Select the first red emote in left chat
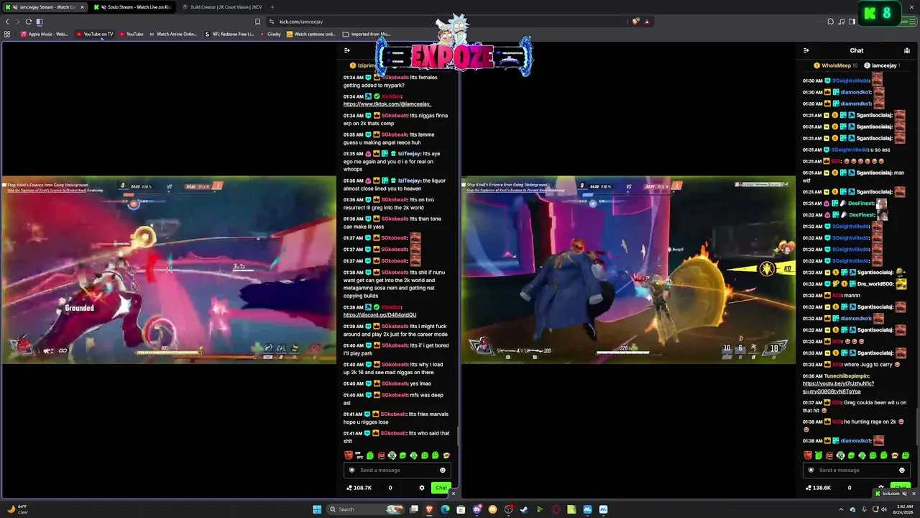The height and width of the screenshot is (518, 920). pos(349,455)
